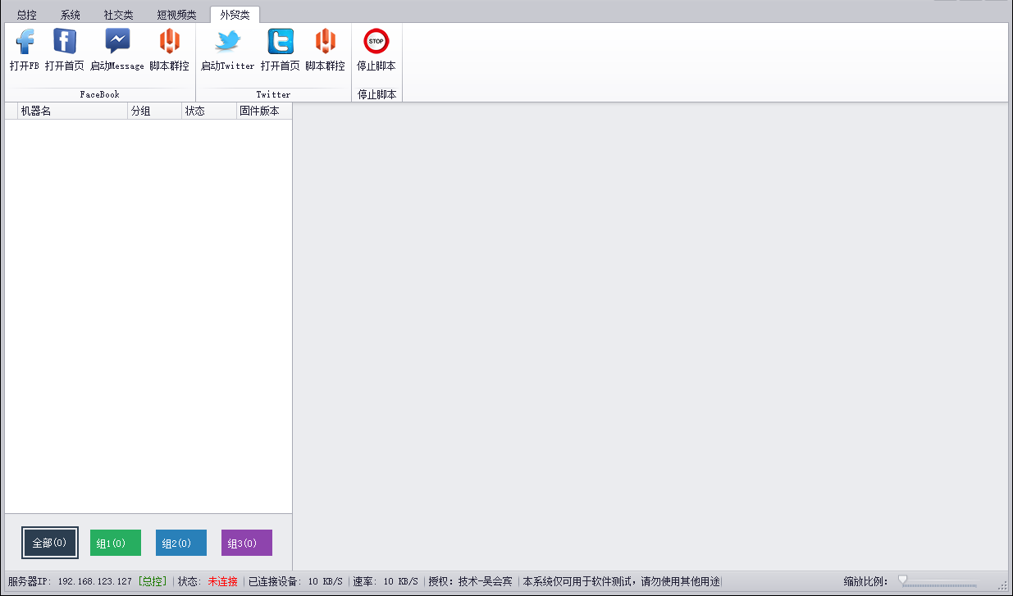Viewport: 1013px width, 596px height.
Task: Open the 社交类 tab
Action: point(119,15)
